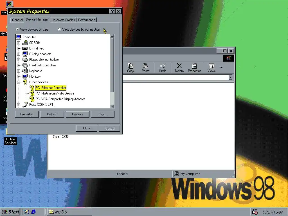Switch to the Device Manager tab
The height and width of the screenshot is (216, 288).
[37, 19]
